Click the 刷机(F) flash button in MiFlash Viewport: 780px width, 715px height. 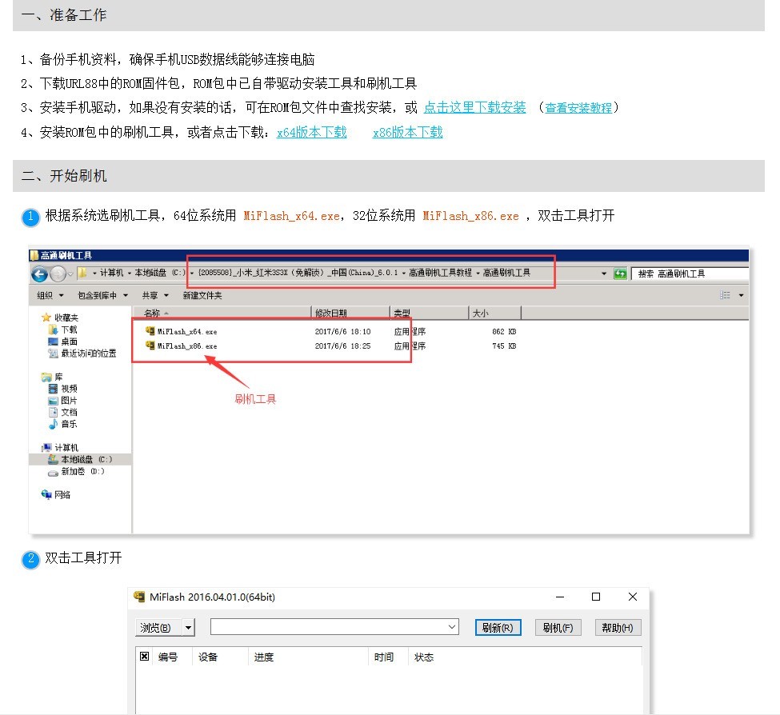[558, 627]
